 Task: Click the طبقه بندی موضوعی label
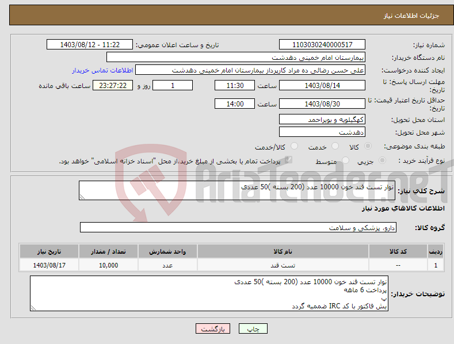click(x=414, y=147)
